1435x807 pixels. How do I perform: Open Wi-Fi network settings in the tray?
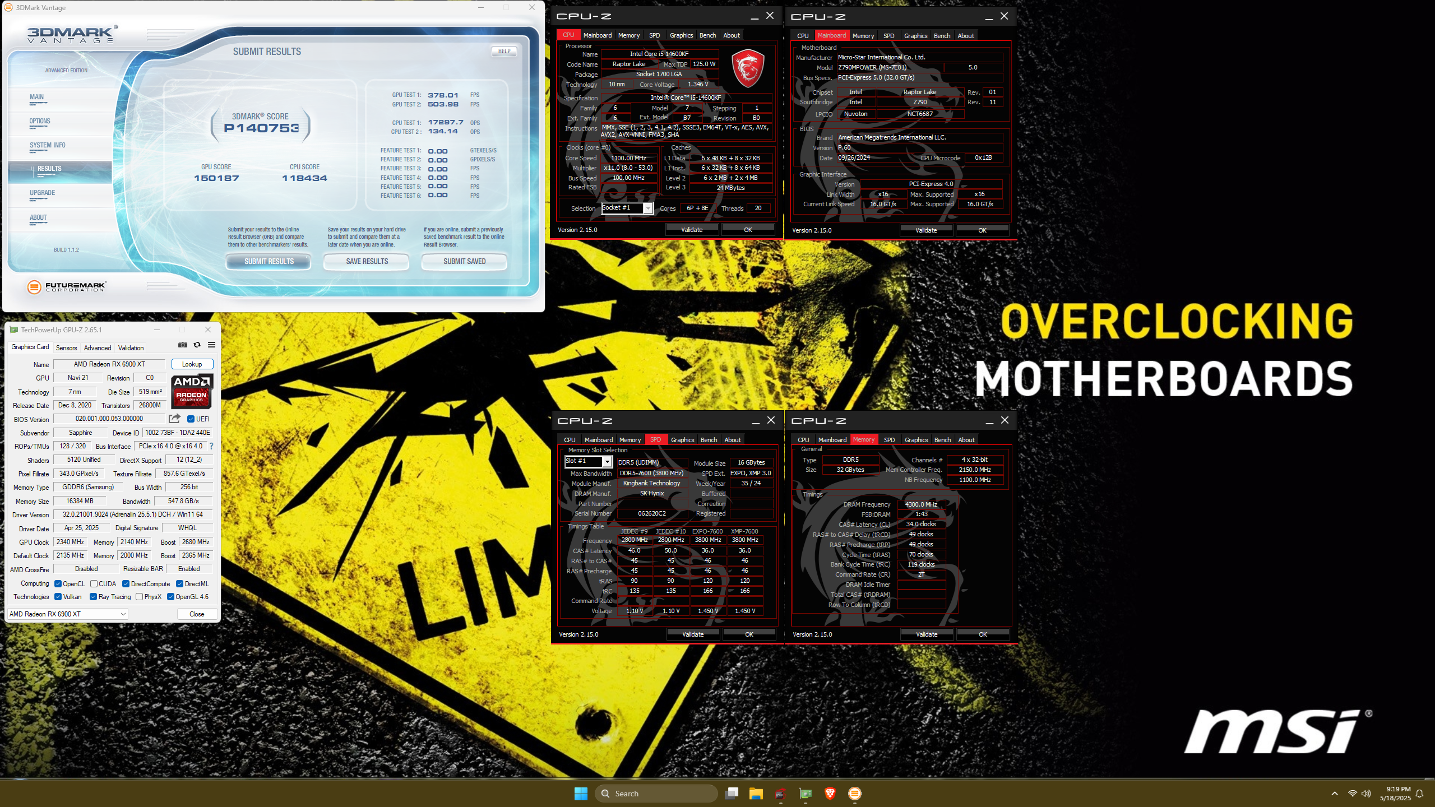(1353, 794)
